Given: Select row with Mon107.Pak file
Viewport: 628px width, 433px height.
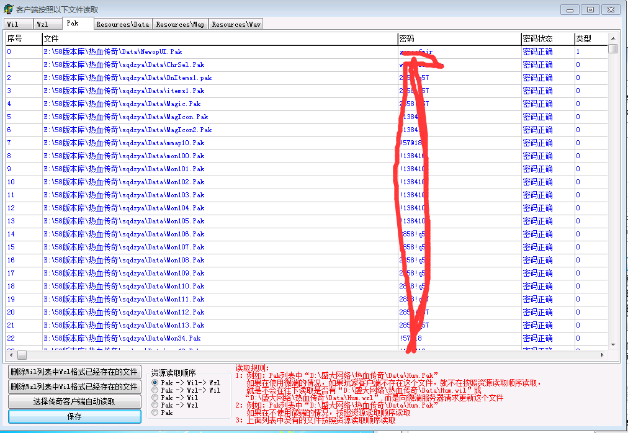Looking at the screenshot, I should point(307,247).
